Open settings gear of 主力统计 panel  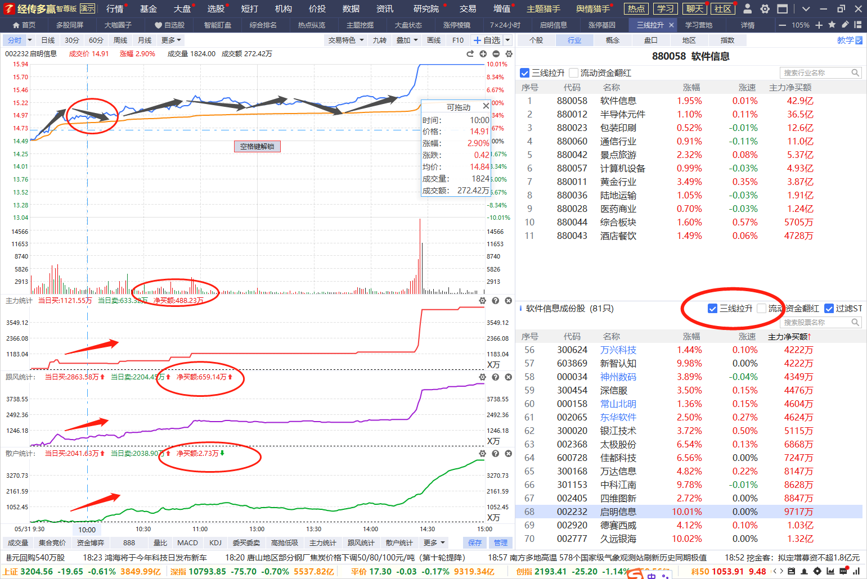pos(482,301)
